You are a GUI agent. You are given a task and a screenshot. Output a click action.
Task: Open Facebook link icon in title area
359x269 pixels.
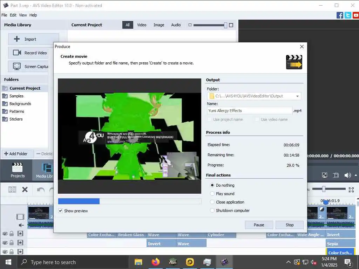click(339, 15)
